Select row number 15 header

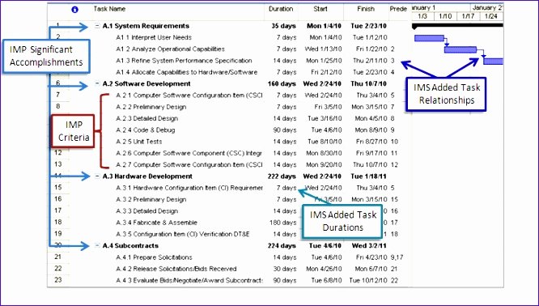(x=58, y=187)
